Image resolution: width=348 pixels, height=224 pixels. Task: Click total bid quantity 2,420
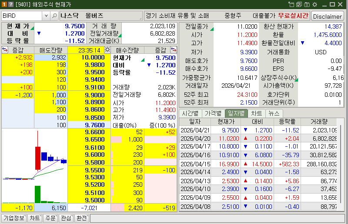click(127, 208)
